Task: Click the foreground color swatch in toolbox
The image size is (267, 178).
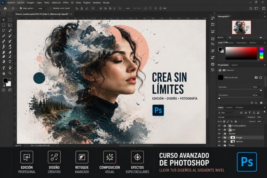Action: click(5, 81)
